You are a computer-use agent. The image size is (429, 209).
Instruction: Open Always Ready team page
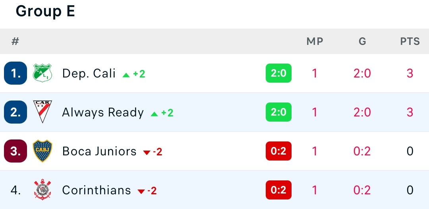103,112
